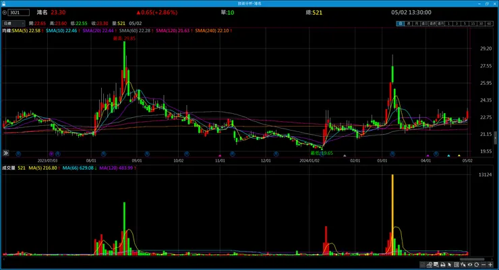The height and width of the screenshot is (270, 499).
Task: Switch to the 30-minute period tab
Action: pyautogui.click(x=481, y=24)
